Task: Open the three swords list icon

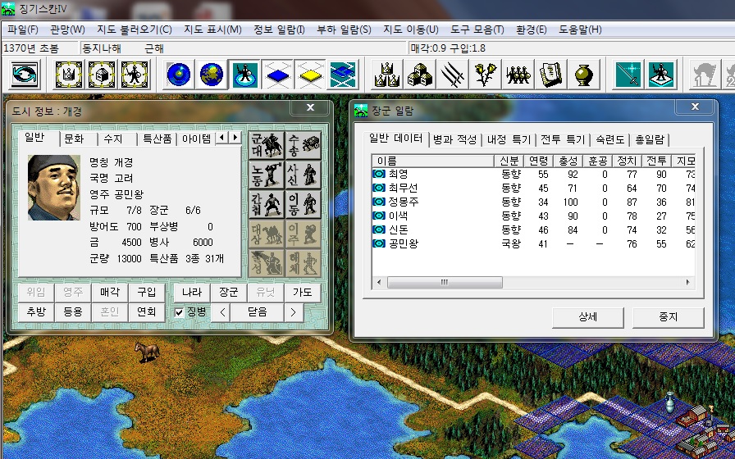Action: (x=453, y=74)
